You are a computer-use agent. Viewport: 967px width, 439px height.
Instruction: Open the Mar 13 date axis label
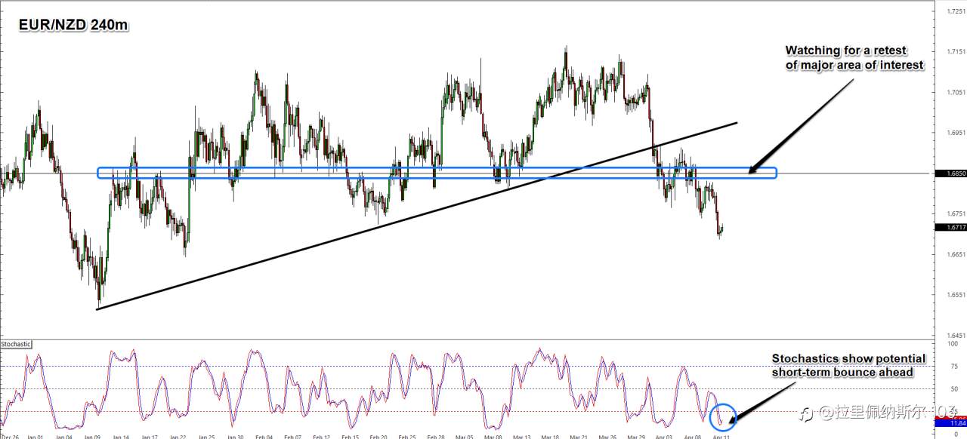521,436
